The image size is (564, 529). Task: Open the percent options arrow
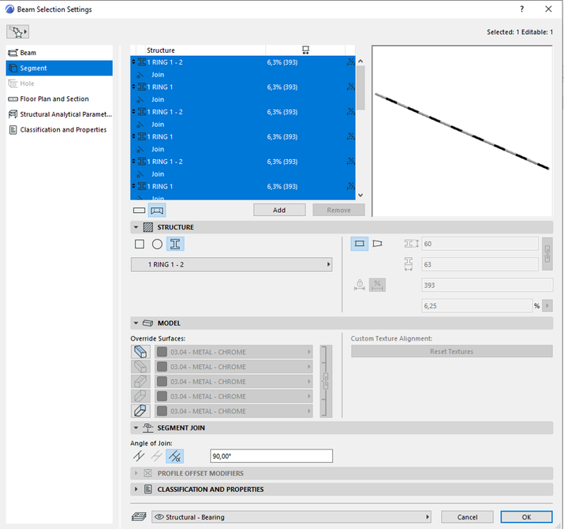[547, 306]
